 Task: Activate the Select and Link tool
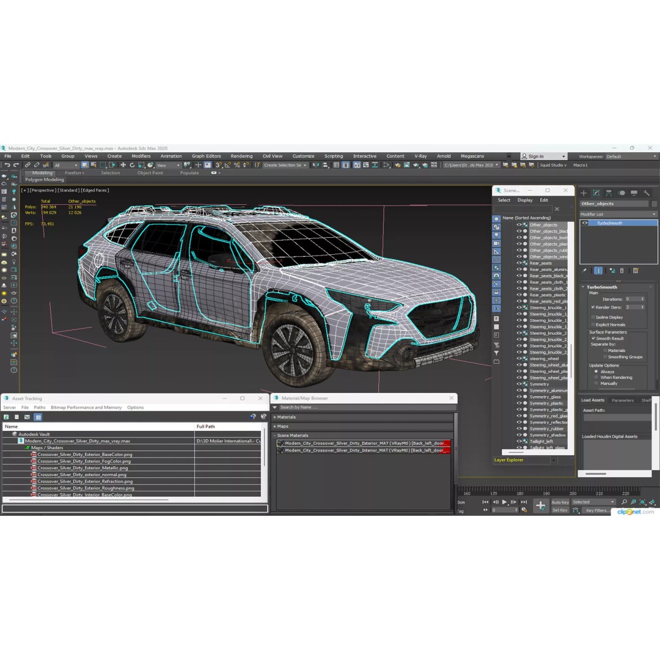pyautogui.click(x=28, y=165)
